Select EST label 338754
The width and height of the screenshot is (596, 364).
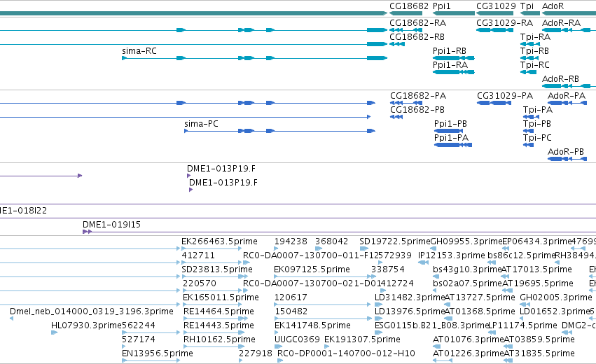(x=388, y=269)
